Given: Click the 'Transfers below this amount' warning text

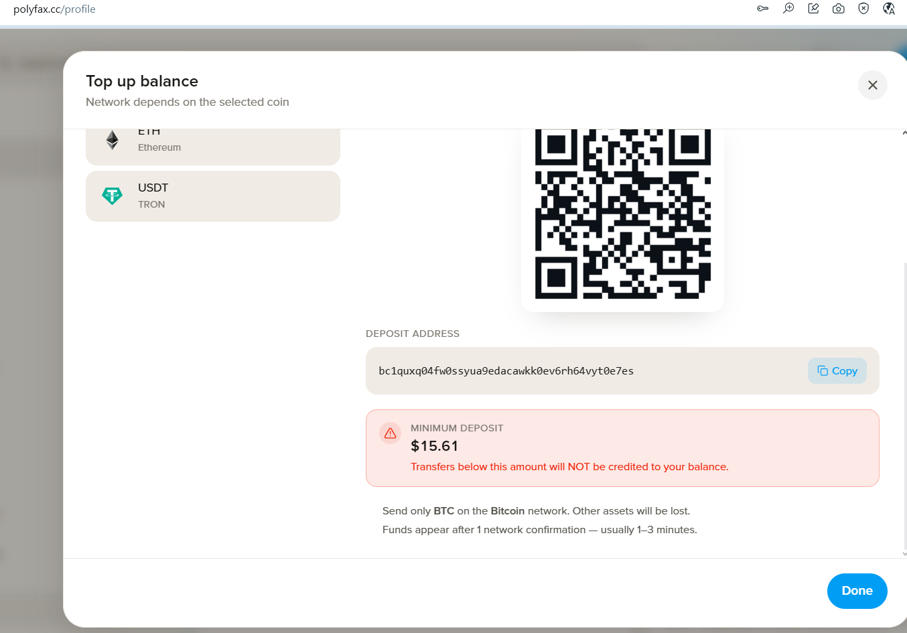Looking at the screenshot, I should pyautogui.click(x=569, y=467).
